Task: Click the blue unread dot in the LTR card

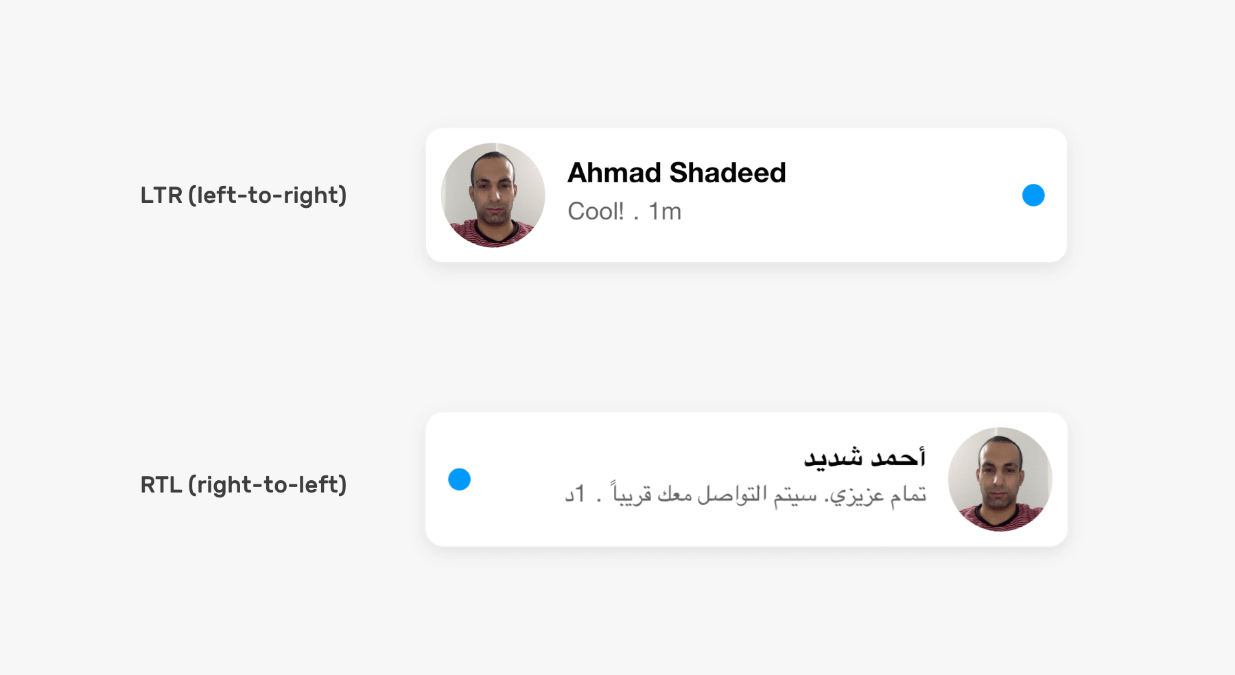Action: 1033,196
